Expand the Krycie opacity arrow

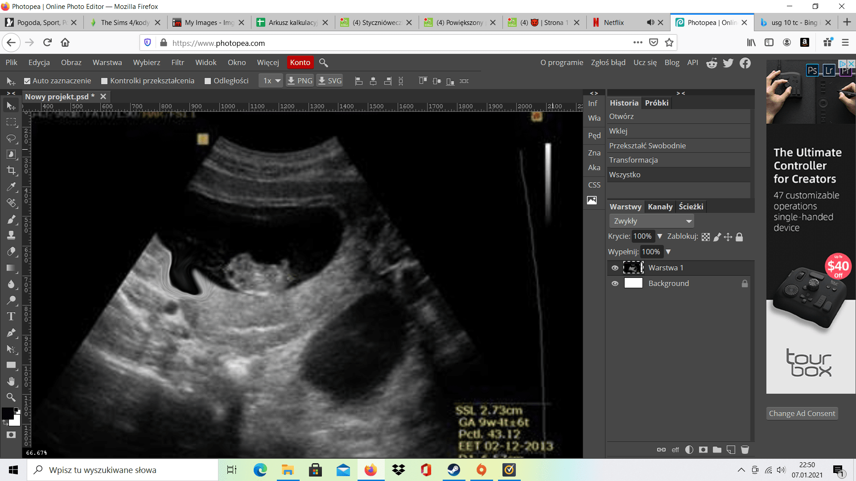pos(660,236)
